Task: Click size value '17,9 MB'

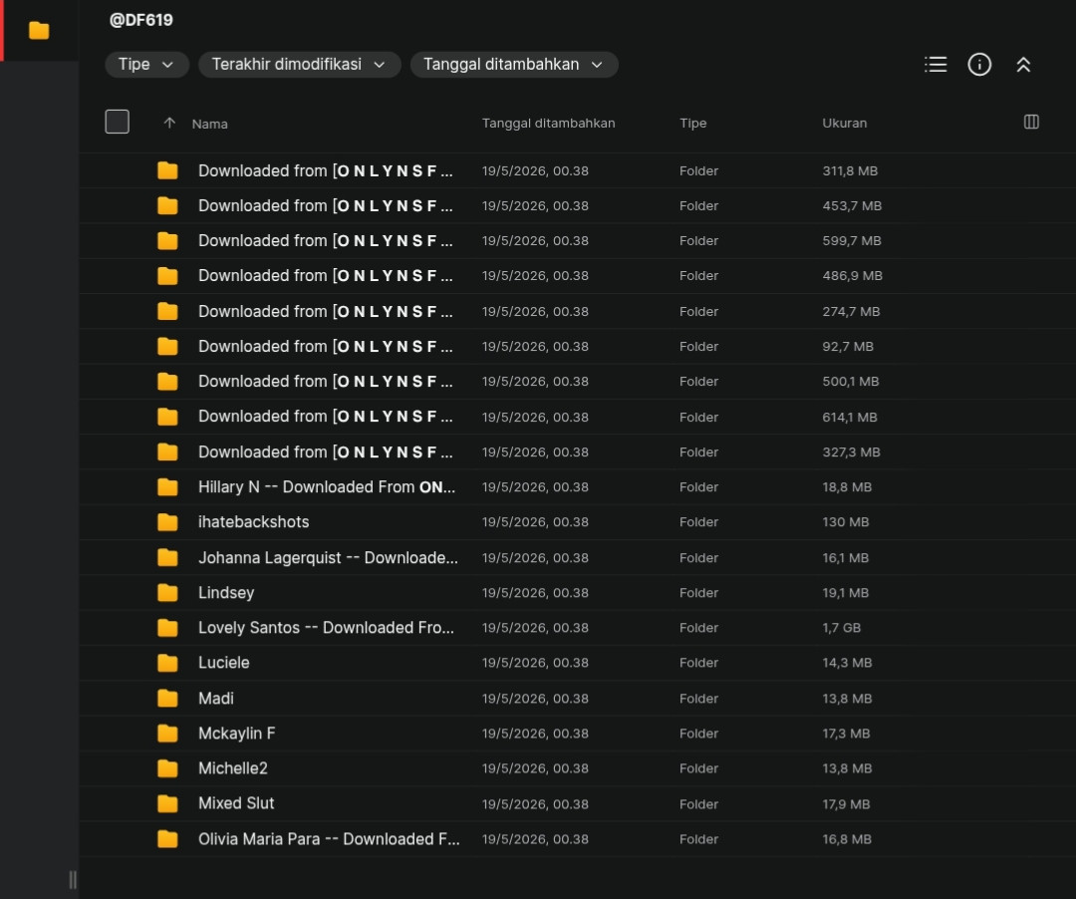Action: (846, 803)
